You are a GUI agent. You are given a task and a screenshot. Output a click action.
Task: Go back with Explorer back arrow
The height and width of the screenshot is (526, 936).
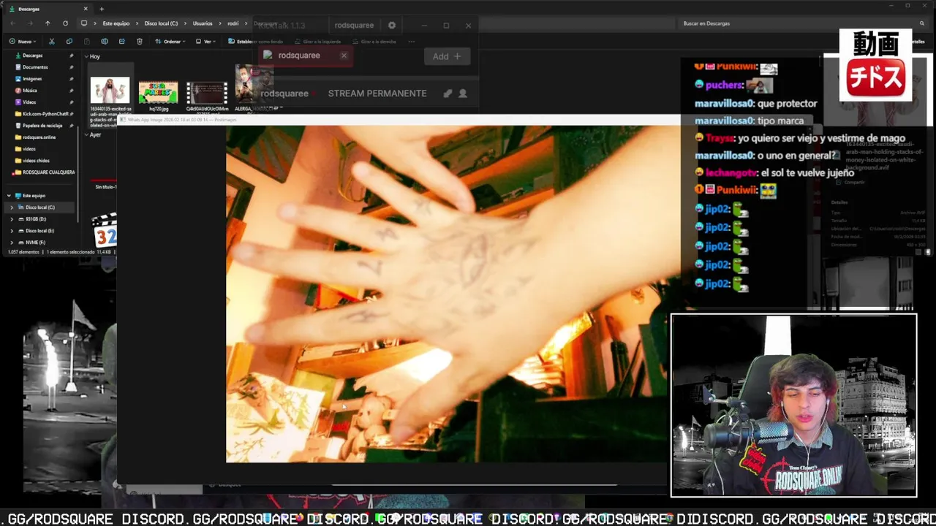click(12, 23)
